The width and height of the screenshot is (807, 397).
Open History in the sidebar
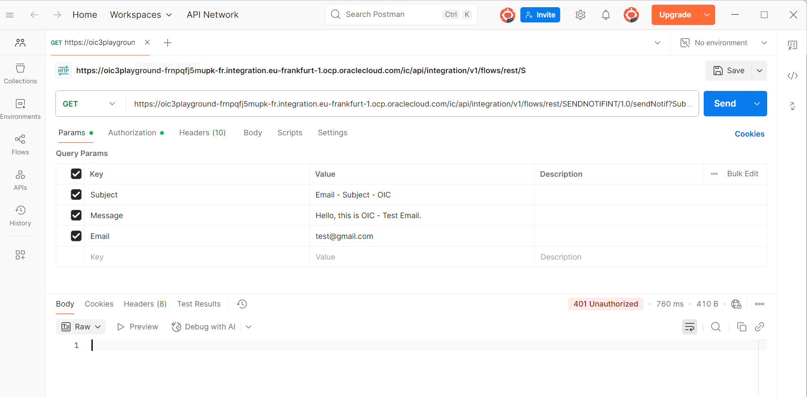click(20, 216)
